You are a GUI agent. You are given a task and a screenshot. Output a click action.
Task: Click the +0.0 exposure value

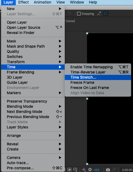[x=96, y=170]
